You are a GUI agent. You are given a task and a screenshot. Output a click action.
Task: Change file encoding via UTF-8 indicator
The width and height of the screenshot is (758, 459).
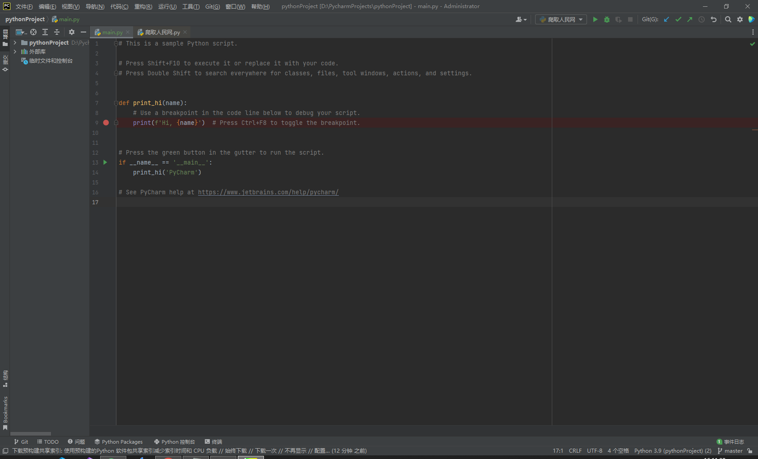coord(595,451)
